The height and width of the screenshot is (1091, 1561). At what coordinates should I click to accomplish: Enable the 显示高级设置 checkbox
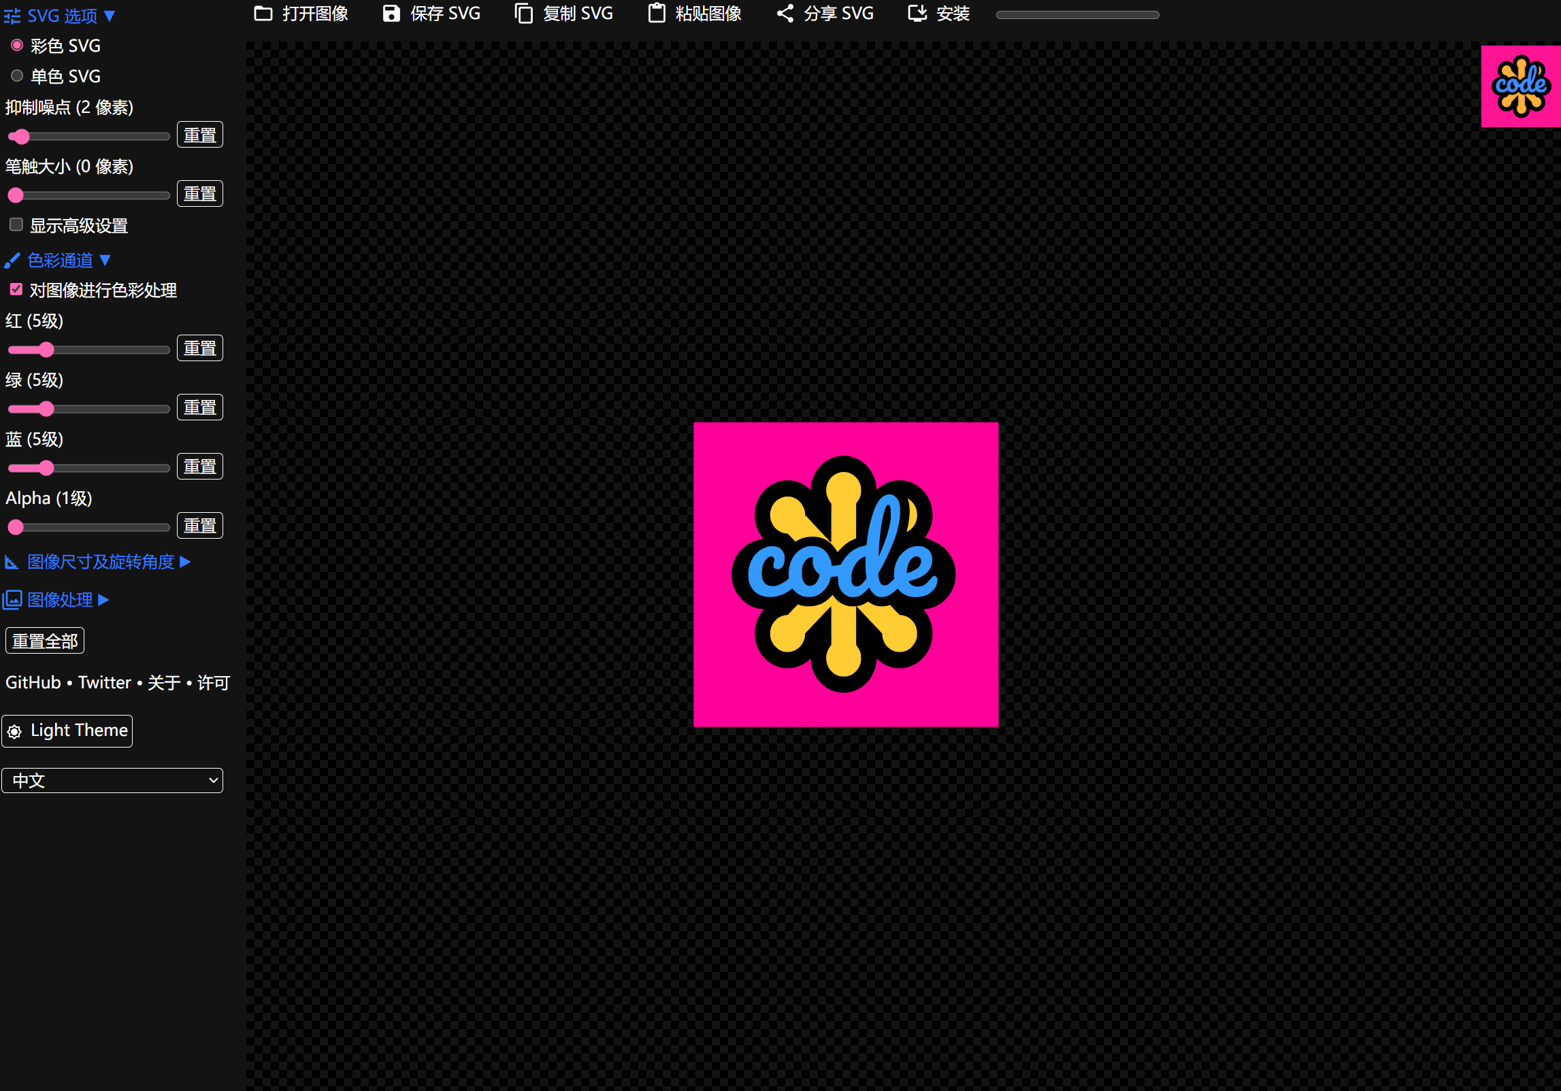pos(16,224)
